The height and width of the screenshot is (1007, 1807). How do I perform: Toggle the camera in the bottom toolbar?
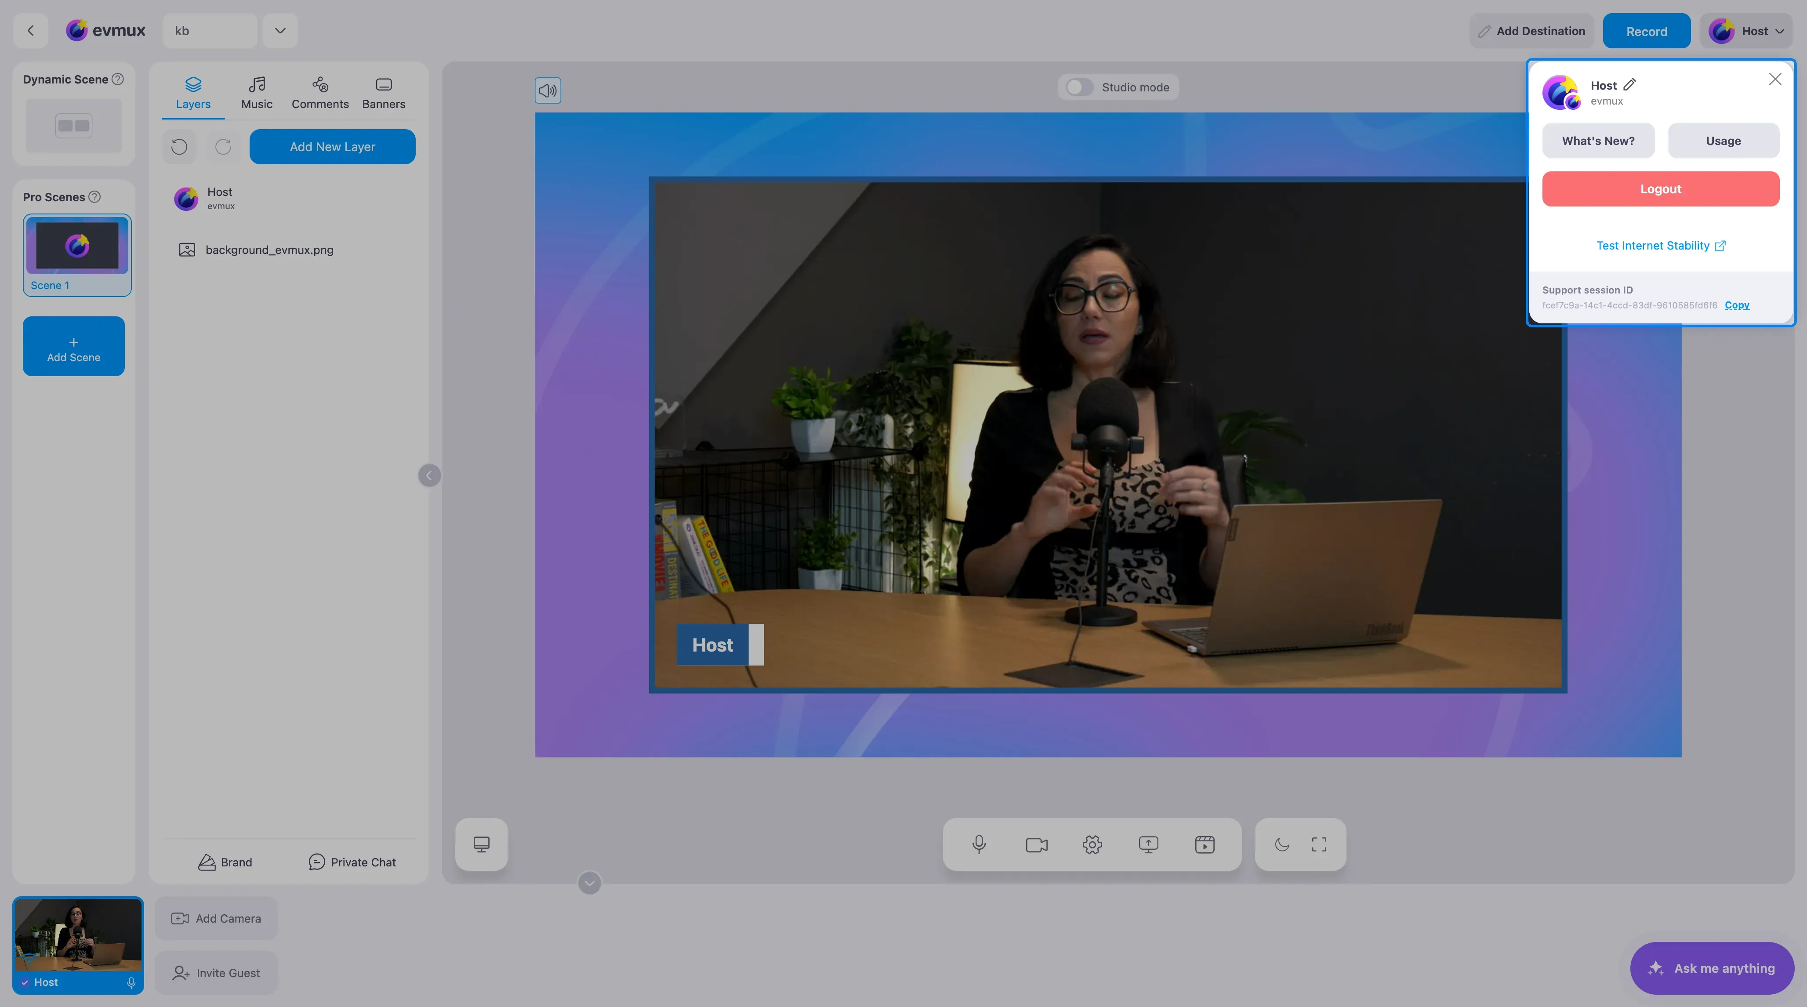tap(1036, 844)
